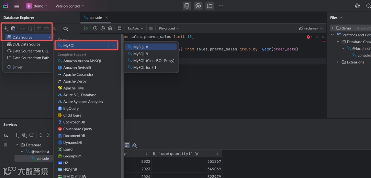Click the Explain Plan icon
The image size is (371, 178).
point(103,28)
